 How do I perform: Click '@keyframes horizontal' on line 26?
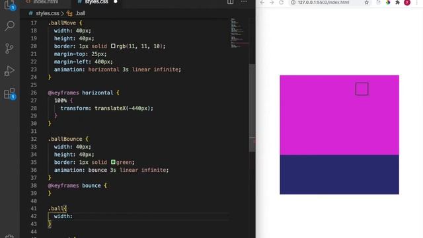81,93
